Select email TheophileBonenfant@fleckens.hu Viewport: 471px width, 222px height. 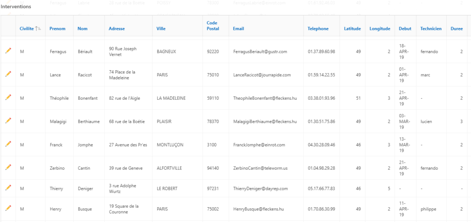coord(265,98)
